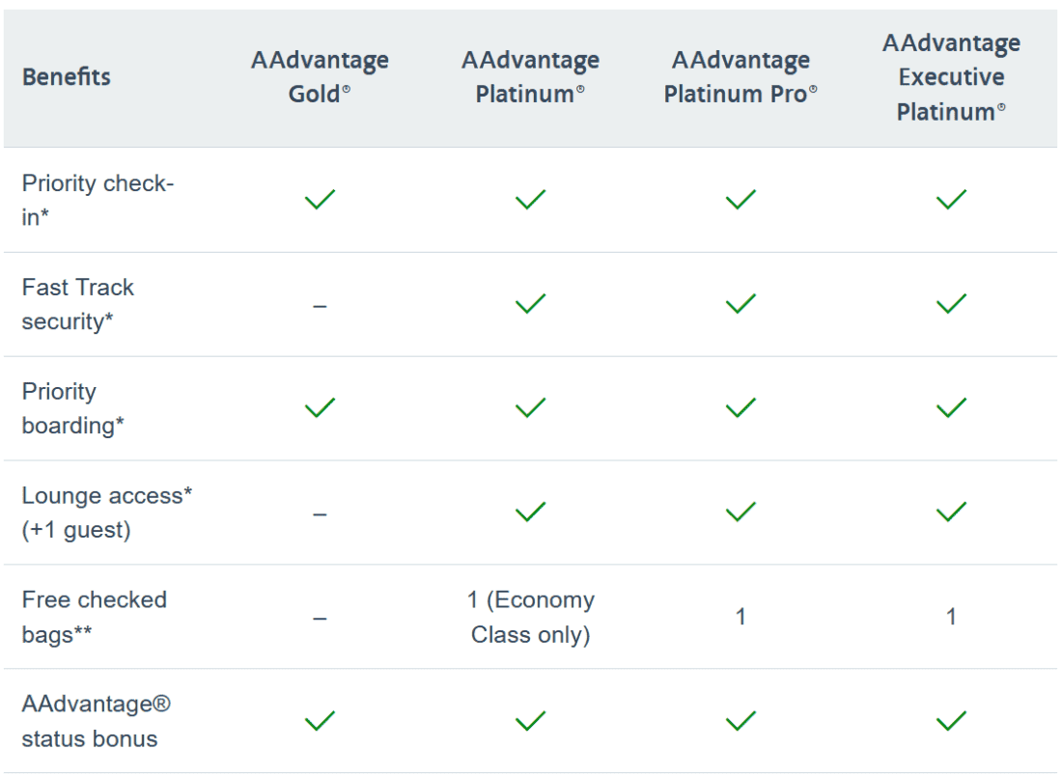Select the AAdvantage Platinum column header
The image size is (1062, 777).
pyautogui.click(x=530, y=77)
